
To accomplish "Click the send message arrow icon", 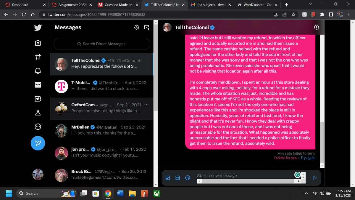I will pyautogui.click(x=315, y=178).
